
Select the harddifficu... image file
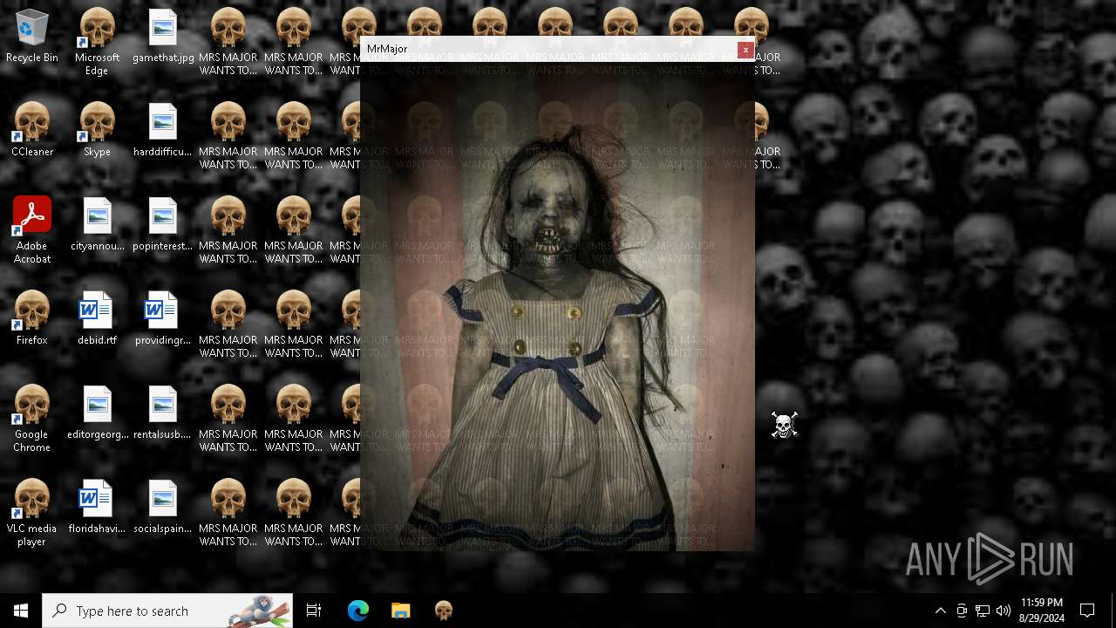pos(163,130)
